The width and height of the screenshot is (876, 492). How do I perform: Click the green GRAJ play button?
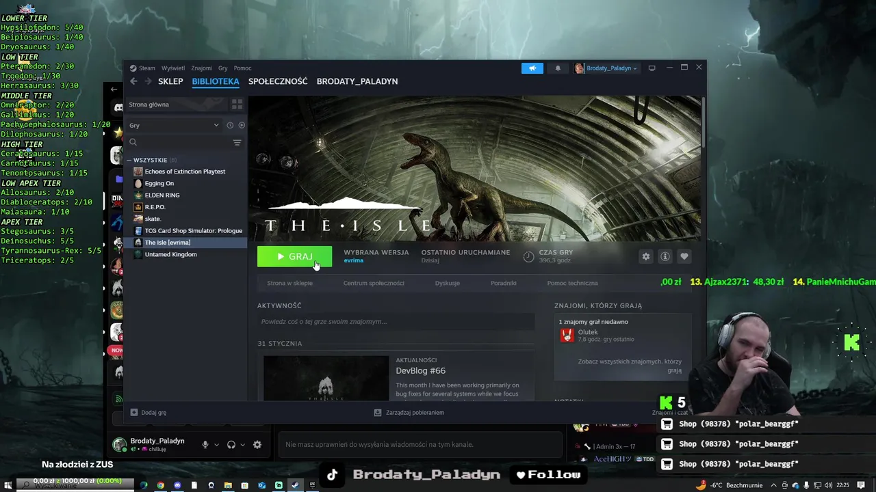[x=294, y=256]
